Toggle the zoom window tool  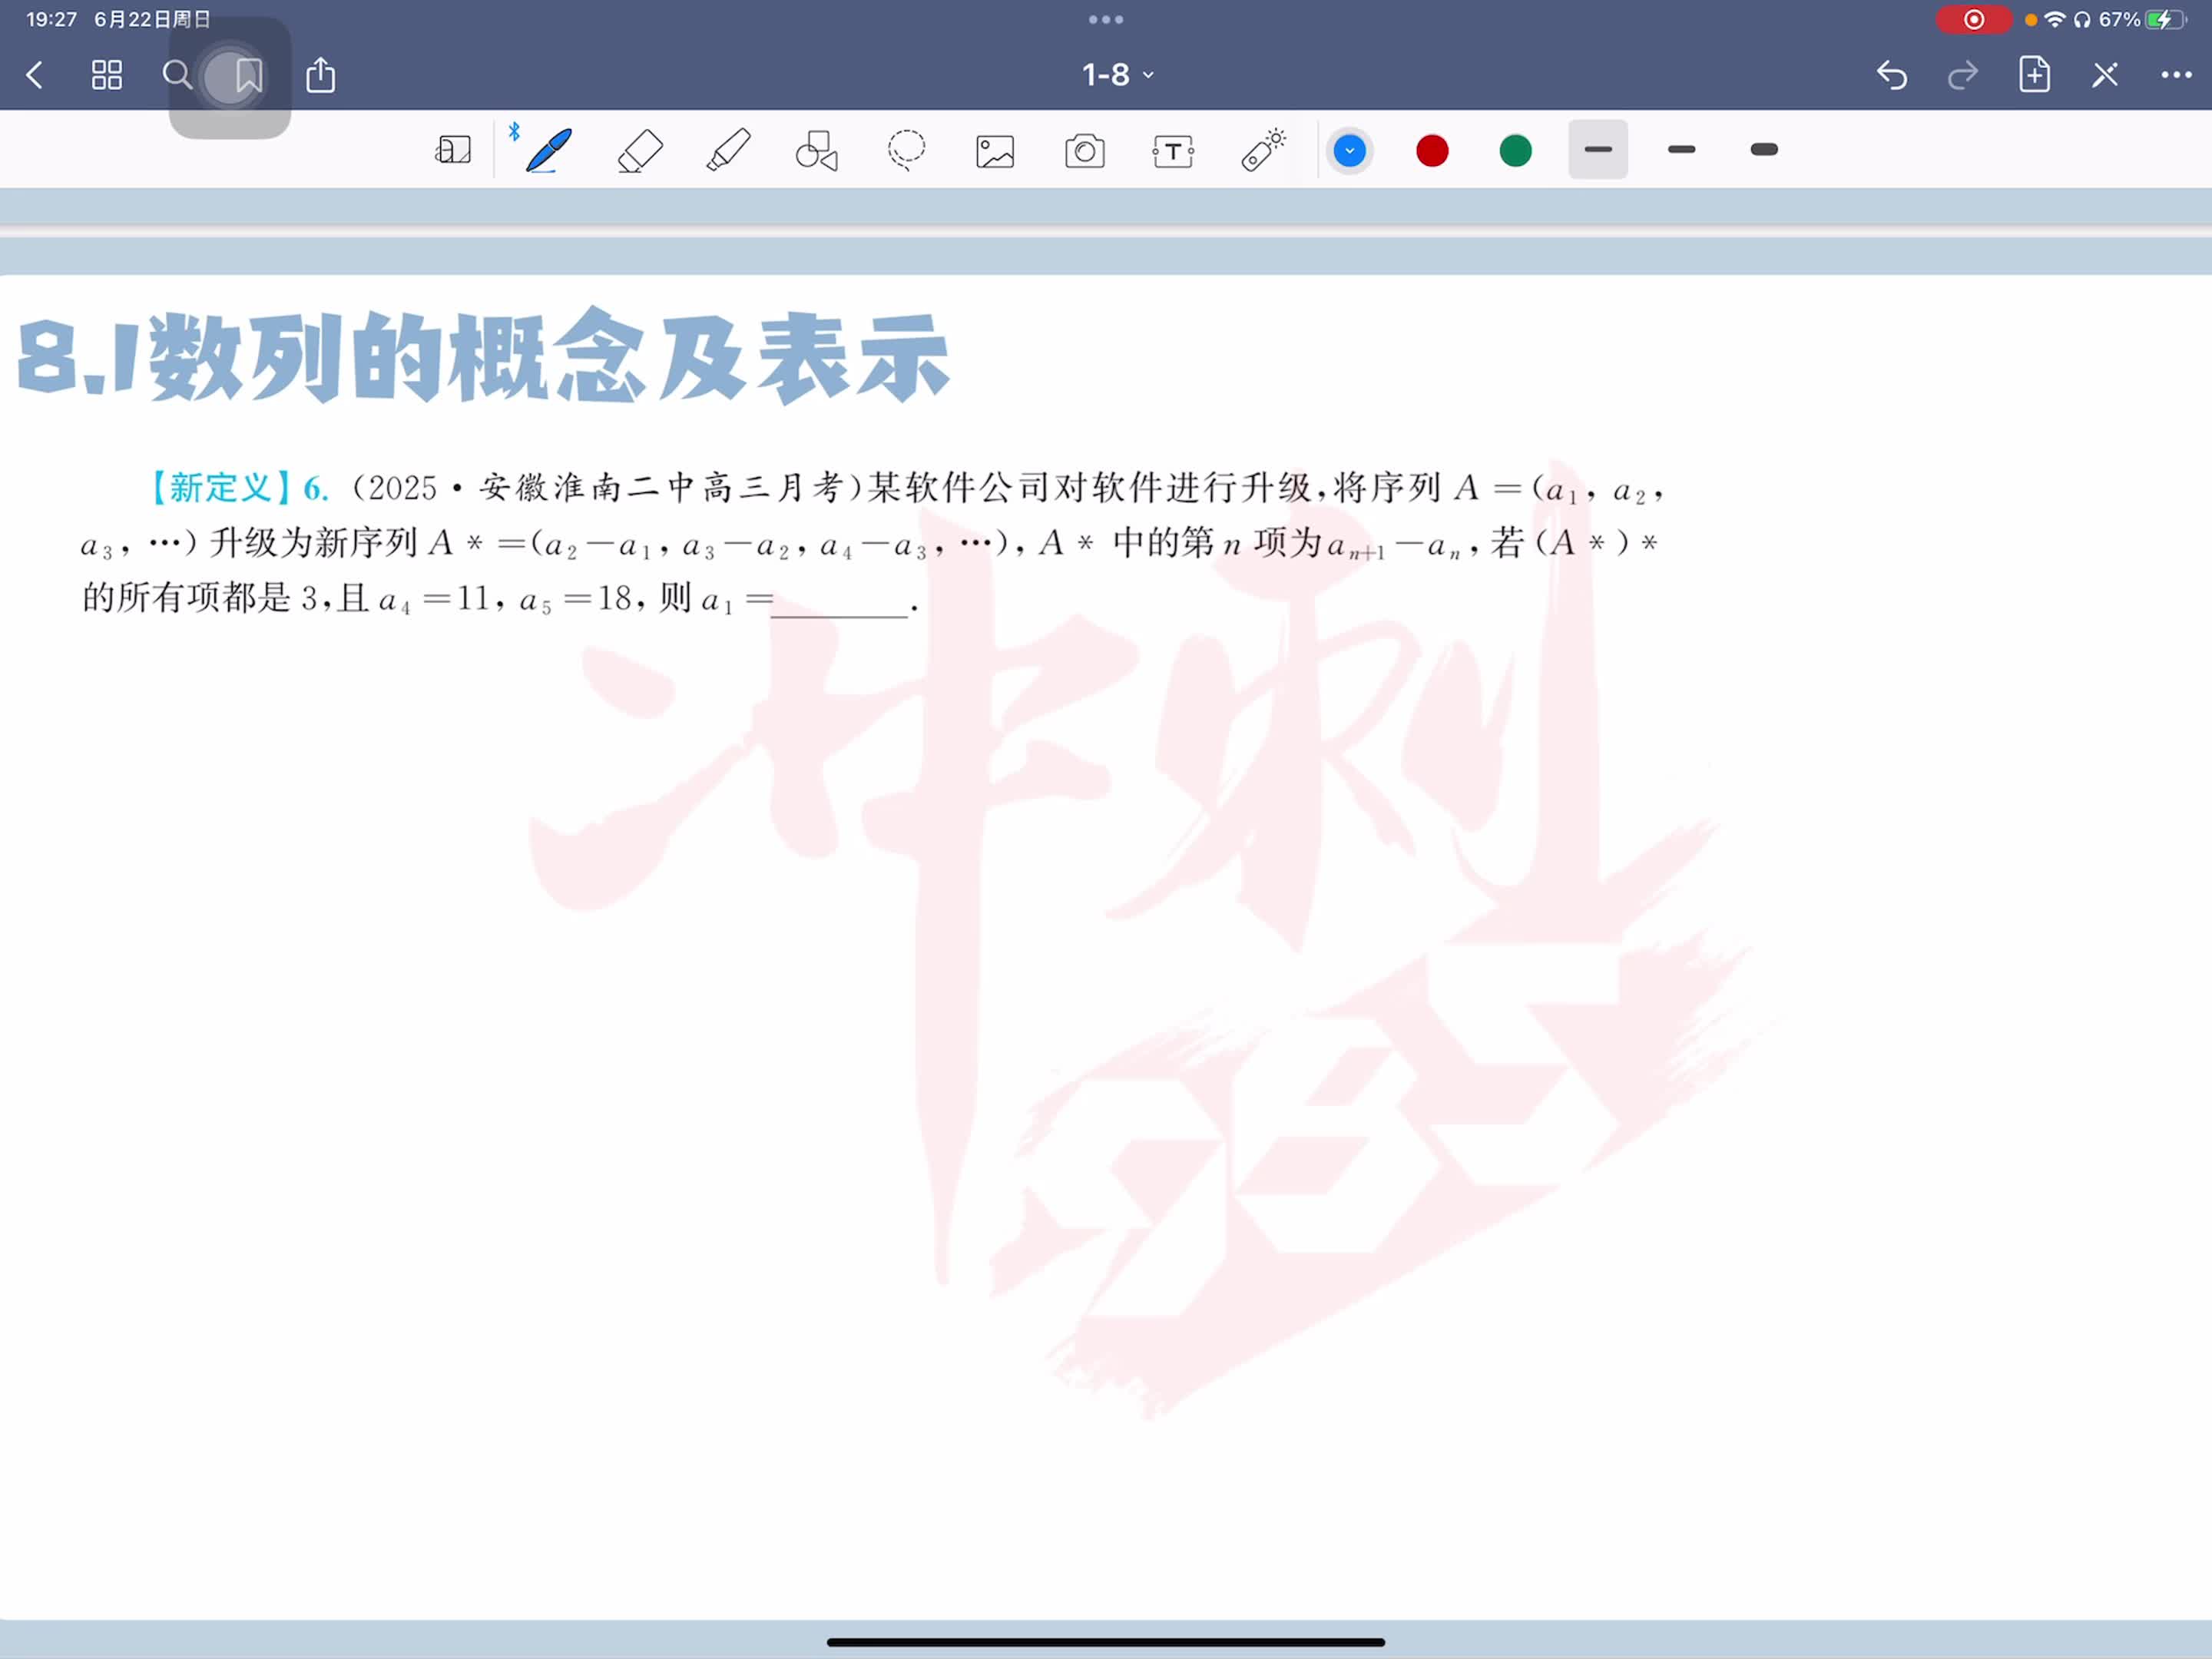tap(453, 151)
